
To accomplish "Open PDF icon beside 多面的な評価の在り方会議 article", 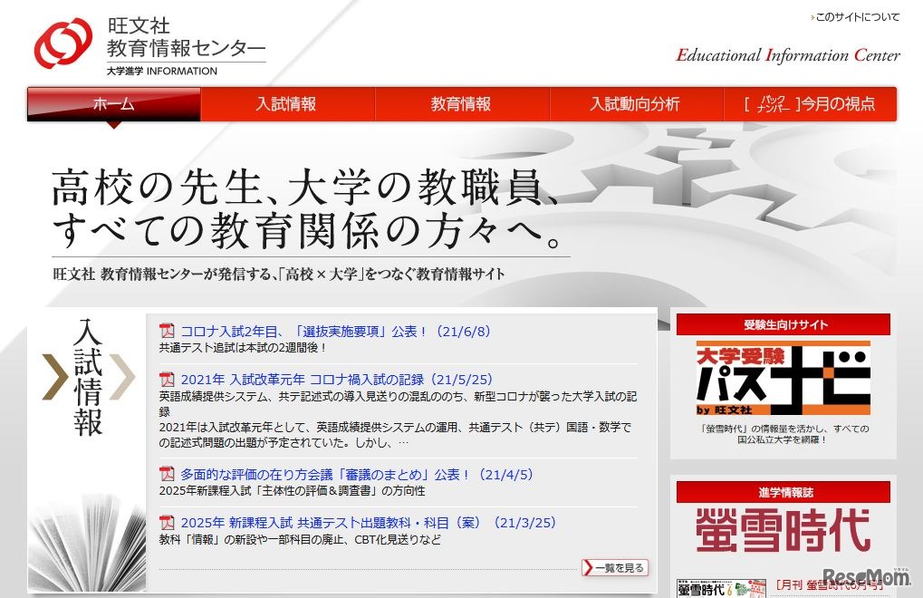I will [168, 475].
